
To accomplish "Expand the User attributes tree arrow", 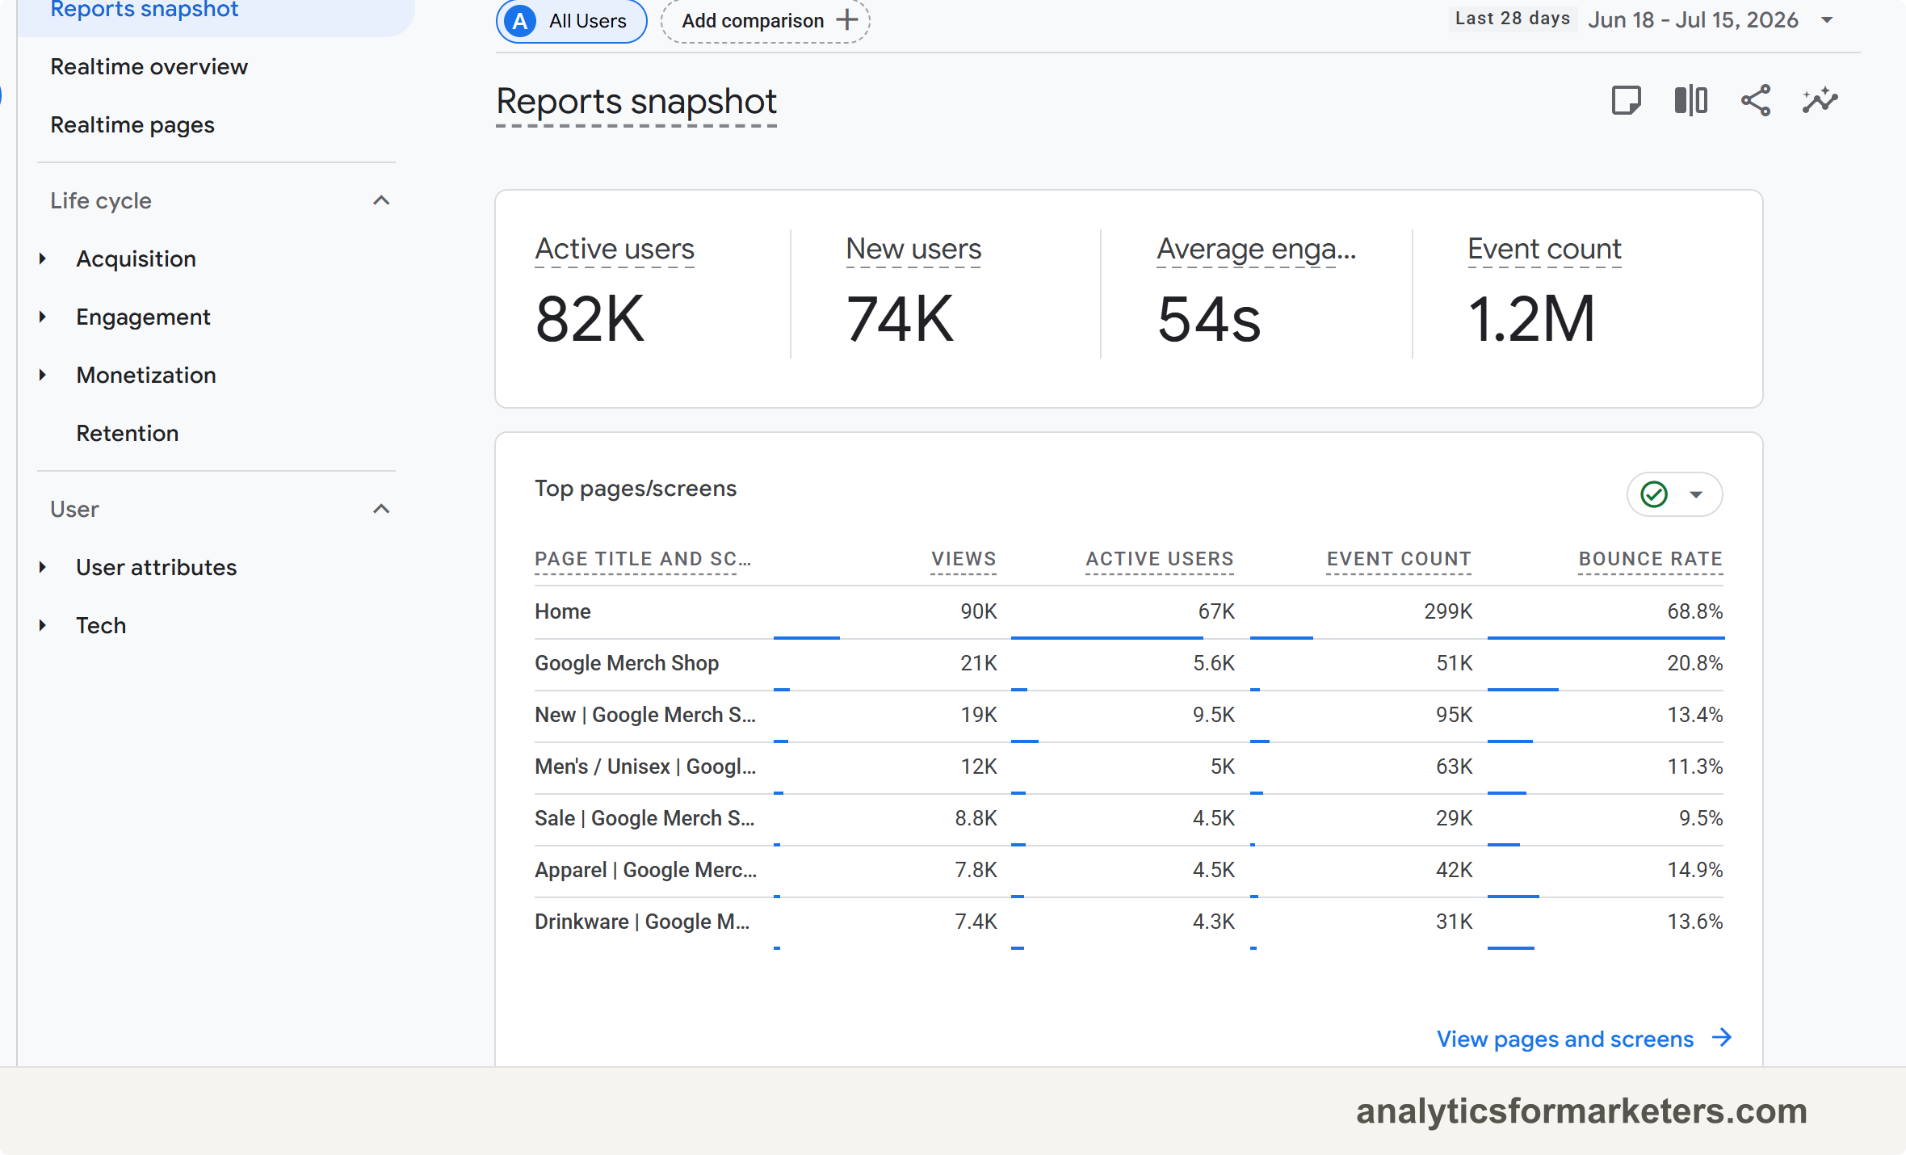I will (43, 567).
